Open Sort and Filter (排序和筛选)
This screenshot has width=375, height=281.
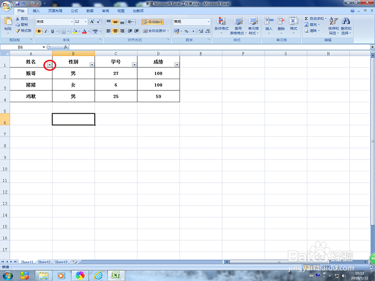333,26
